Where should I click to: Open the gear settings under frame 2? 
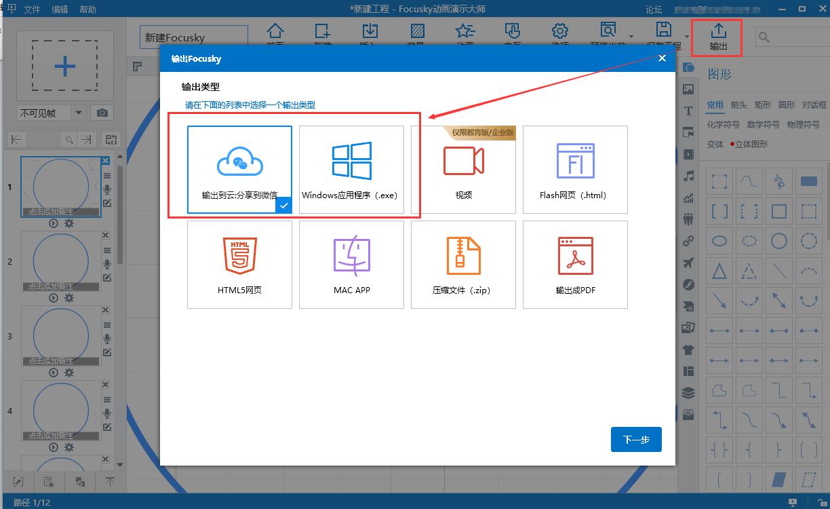coord(68,297)
